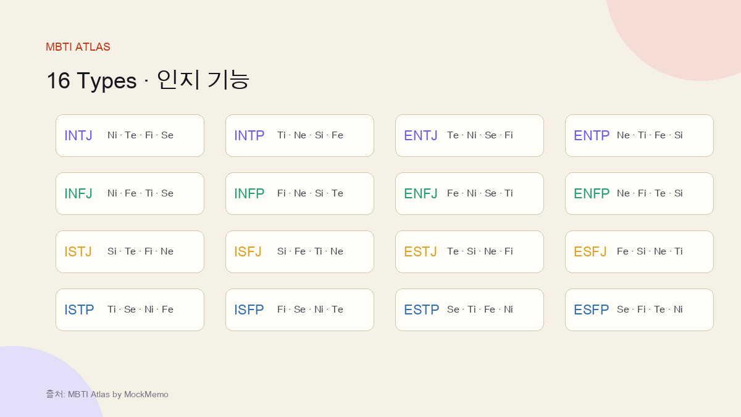This screenshot has height=417, width=741.
Task: Open the ISFP card
Action: pyautogui.click(x=299, y=310)
